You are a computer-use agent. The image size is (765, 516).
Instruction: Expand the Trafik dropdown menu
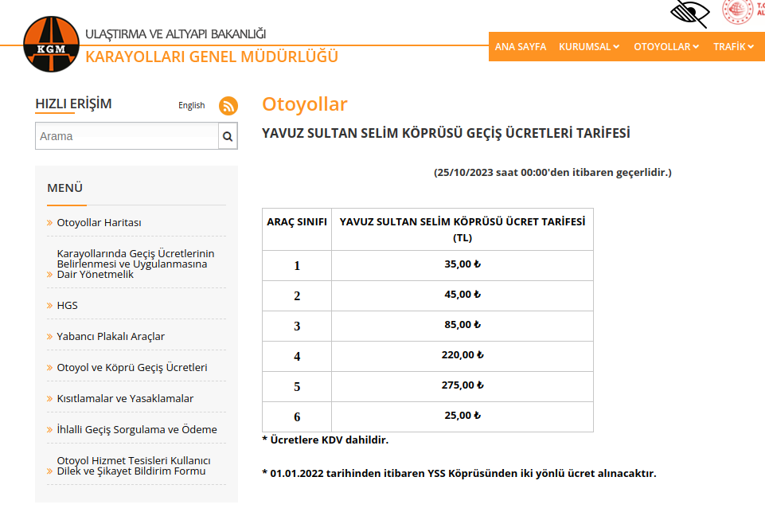(x=733, y=47)
